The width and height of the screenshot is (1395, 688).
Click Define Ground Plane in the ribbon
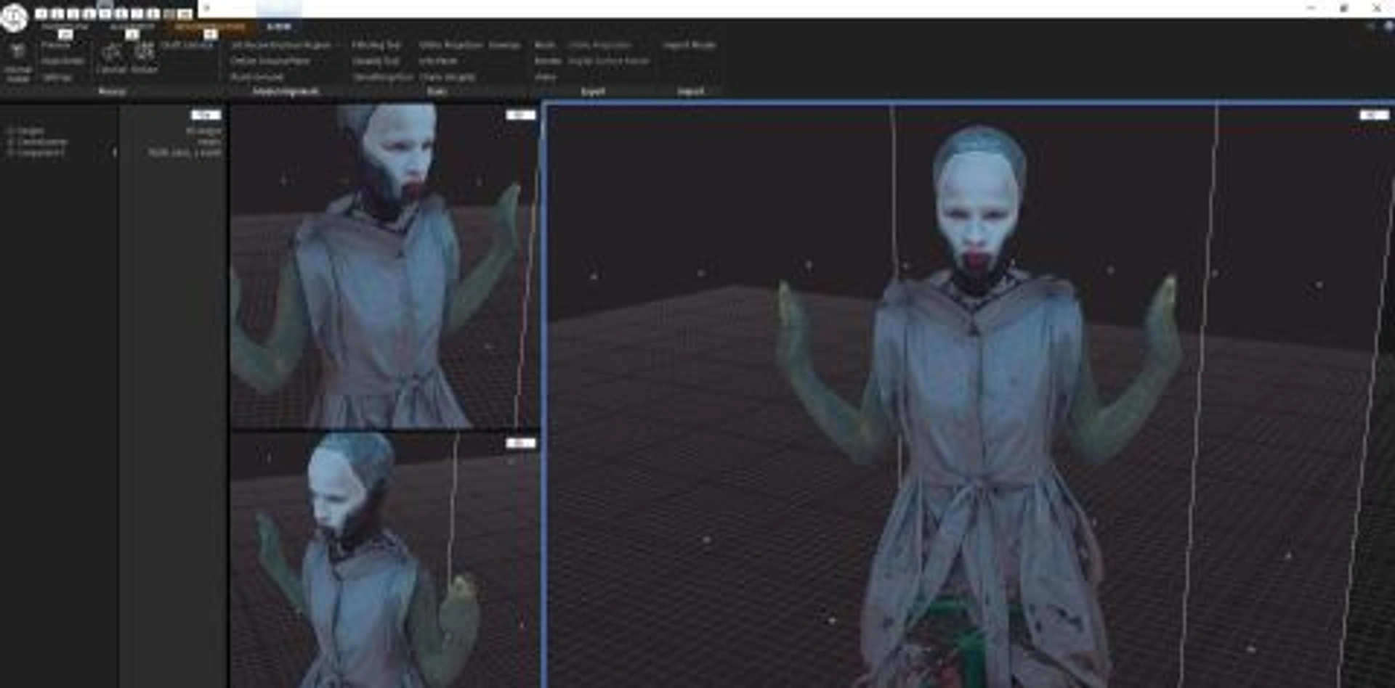(270, 61)
